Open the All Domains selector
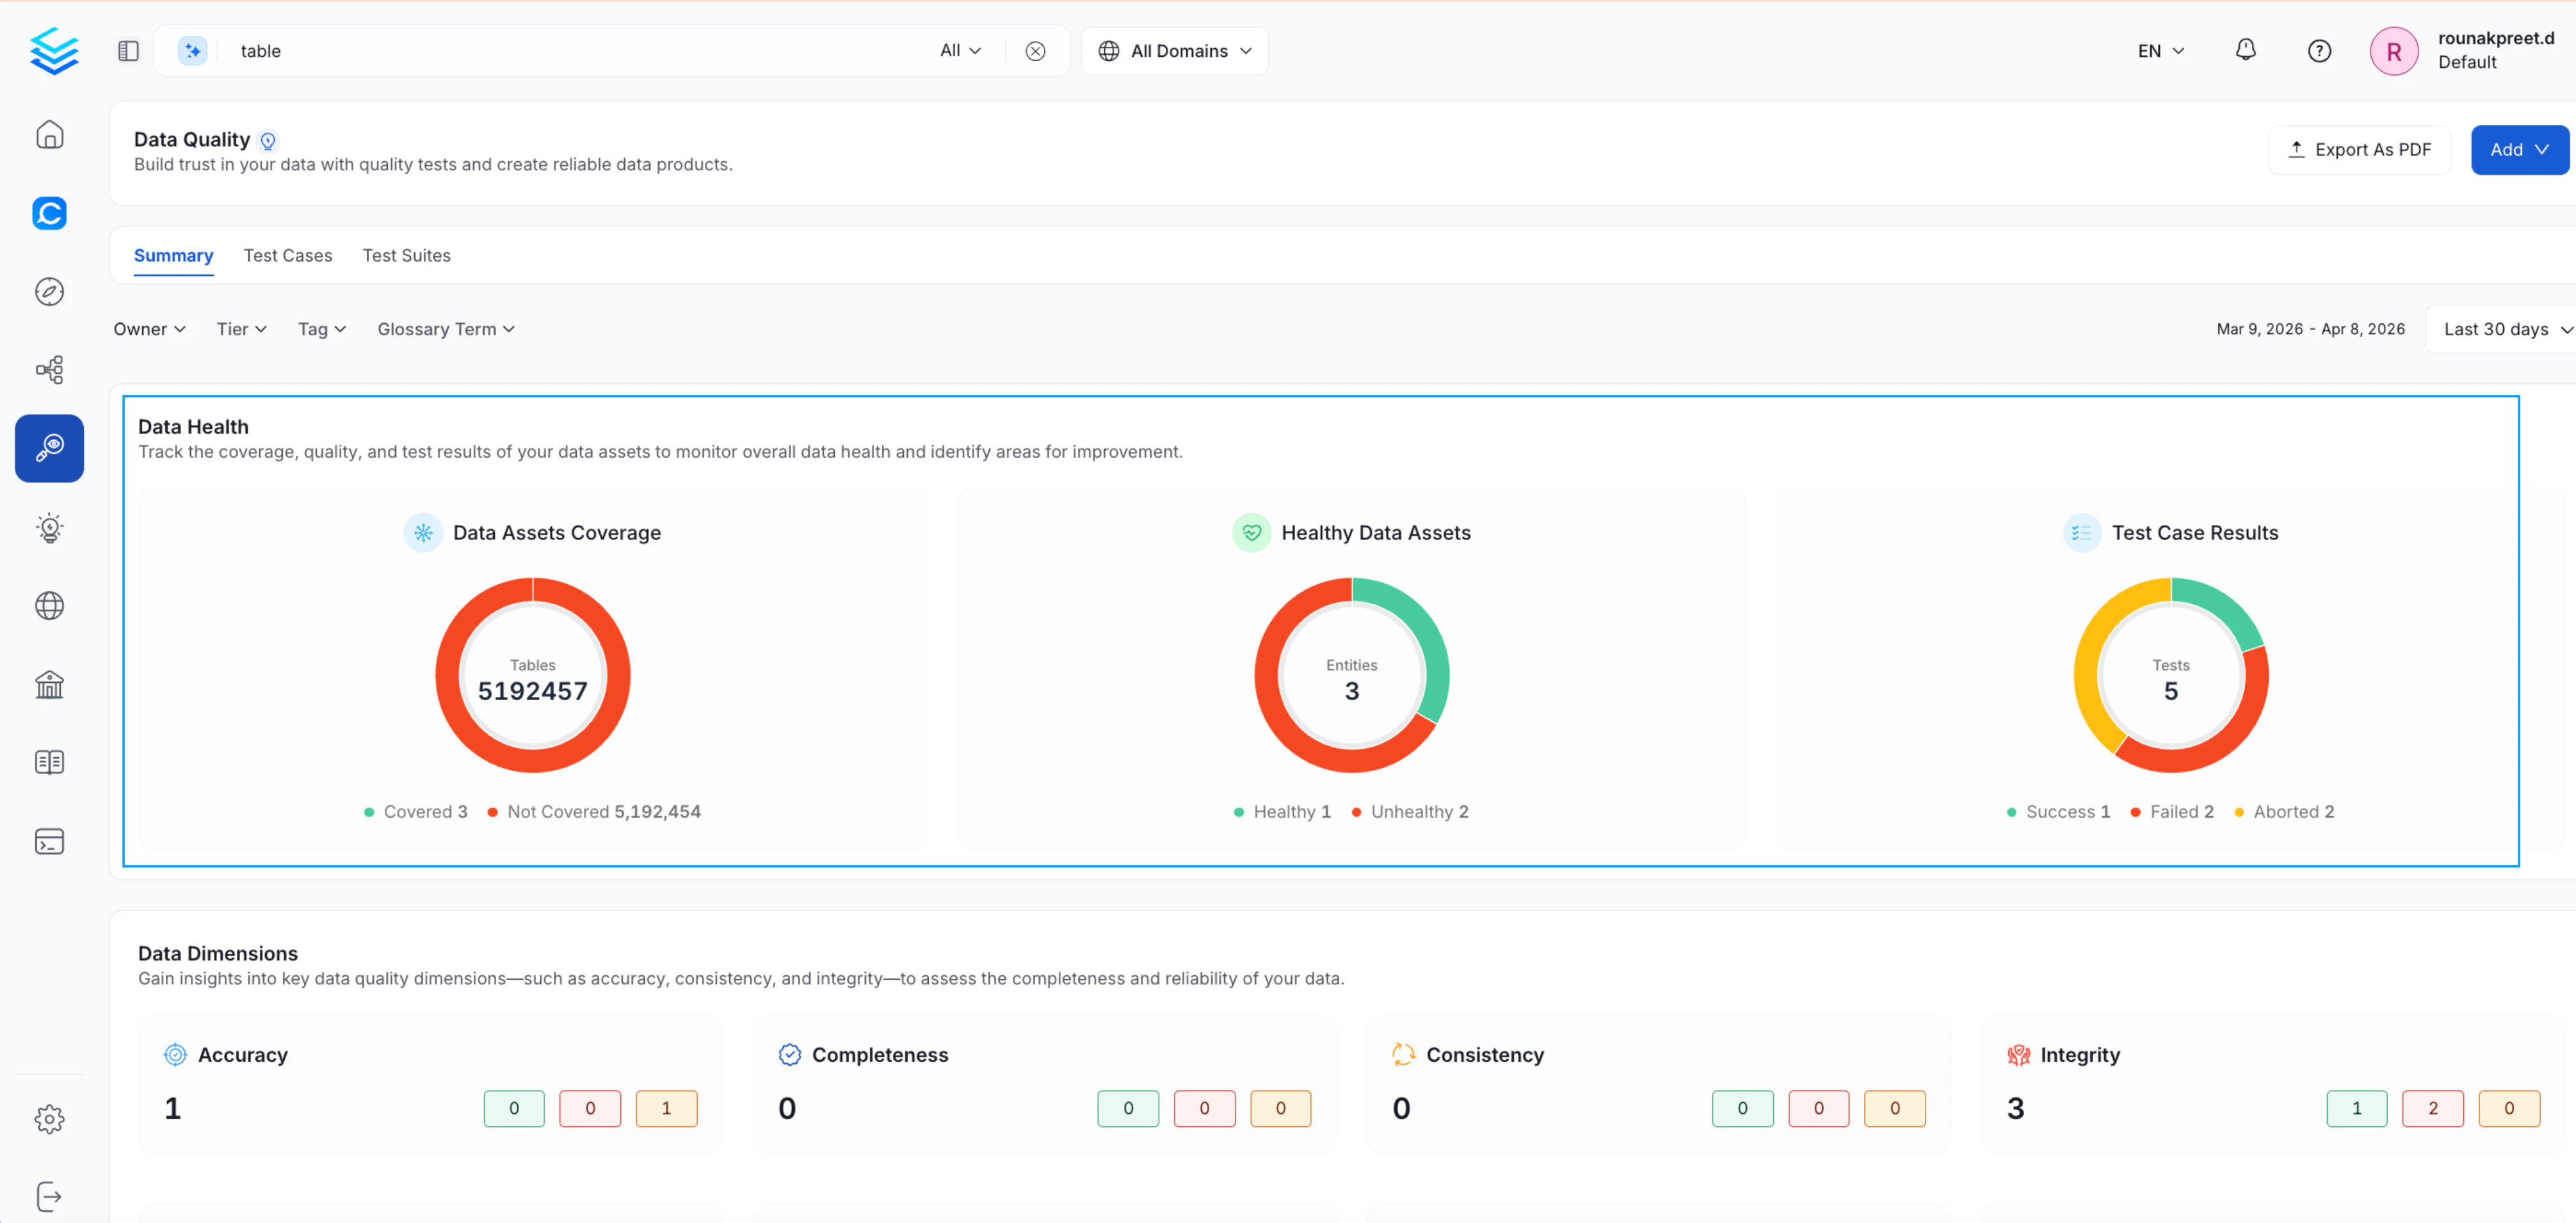 (x=1175, y=50)
